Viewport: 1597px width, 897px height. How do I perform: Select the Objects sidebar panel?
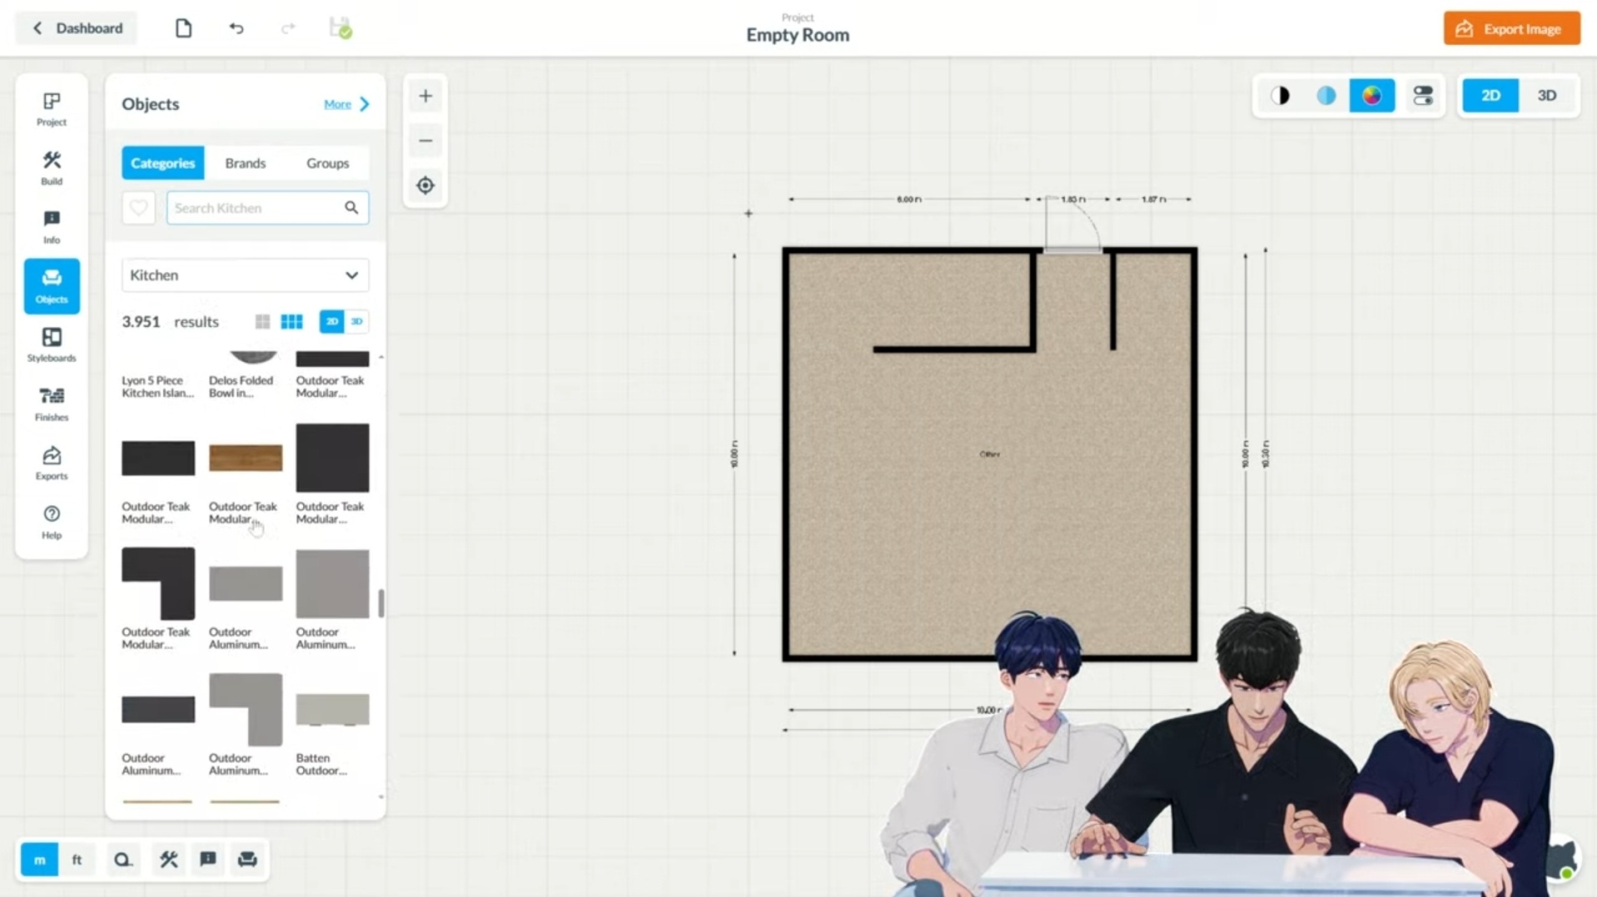[x=52, y=286]
